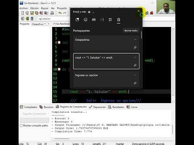The width and height of the screenshot is (194, 145).
Task: Open the Proyecto menu
Action: [62, 8]
